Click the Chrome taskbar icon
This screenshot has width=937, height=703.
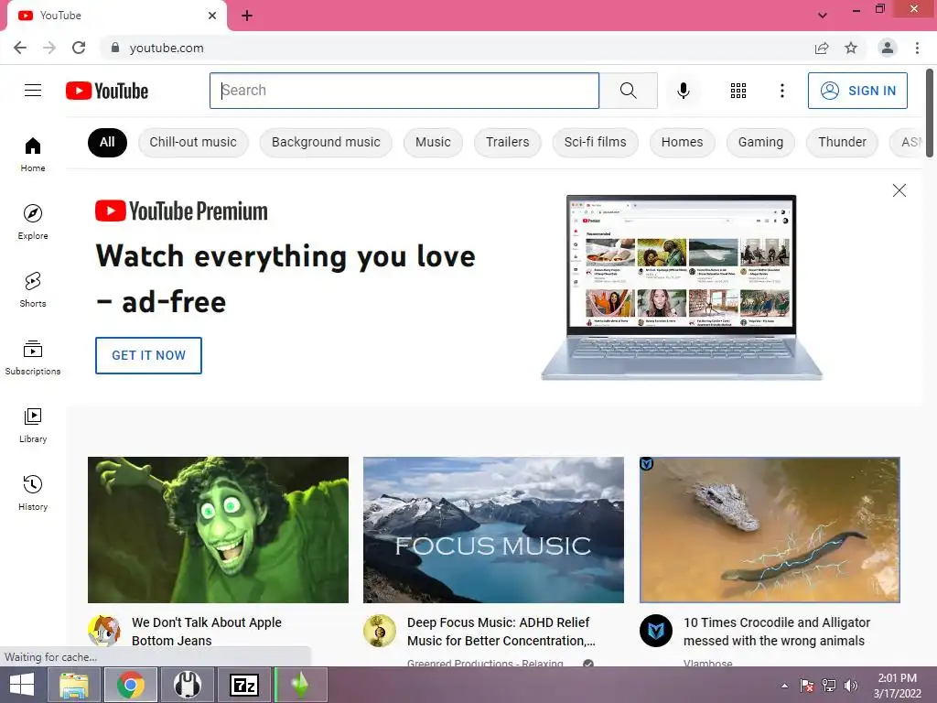[x=130, y=685]
